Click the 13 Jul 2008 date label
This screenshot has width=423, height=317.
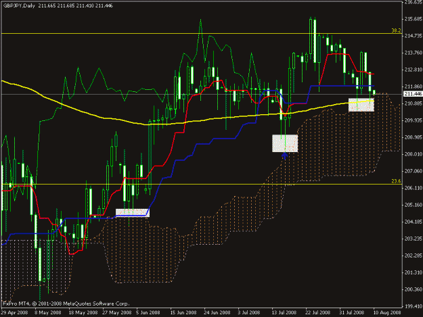pyautogui.click(x=284, y=313)
